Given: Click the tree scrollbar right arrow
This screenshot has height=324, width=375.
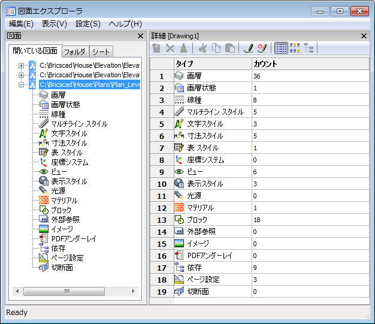Looking at the screenshot, I should (x=133, y=291).
